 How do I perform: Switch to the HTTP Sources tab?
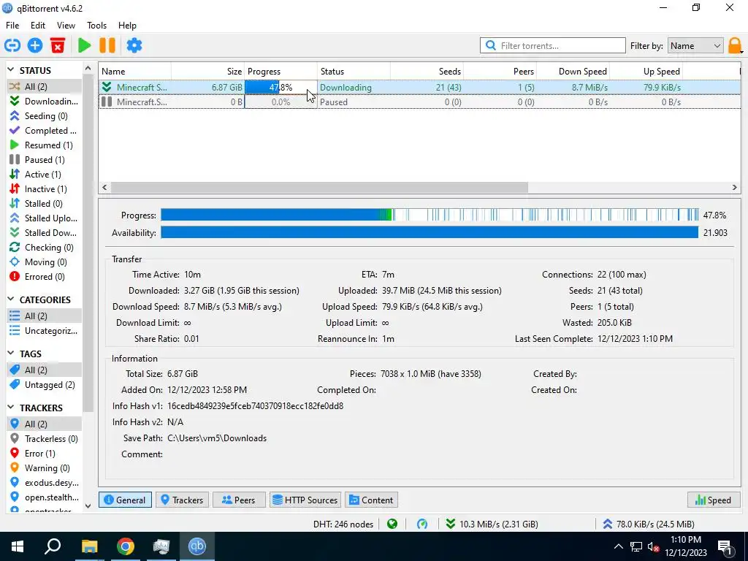coord(305,500)
